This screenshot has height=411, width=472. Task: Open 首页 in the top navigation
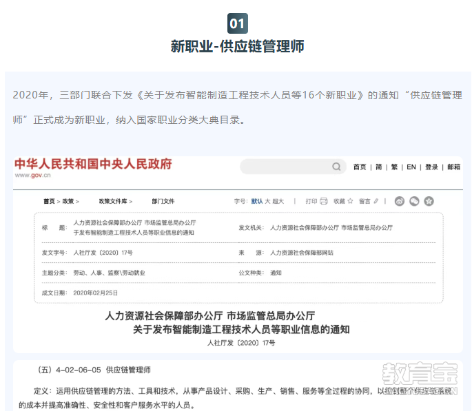360,167
